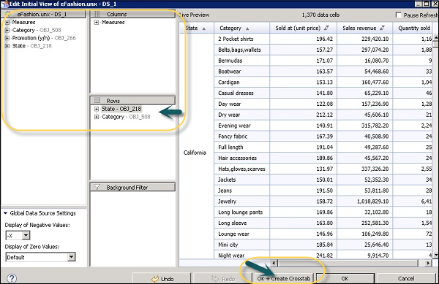Click the Cancel button
Screen dimensions: 439x284
406,279
